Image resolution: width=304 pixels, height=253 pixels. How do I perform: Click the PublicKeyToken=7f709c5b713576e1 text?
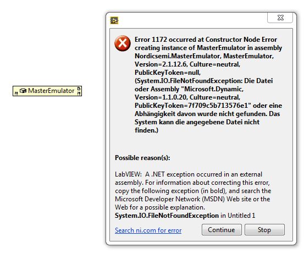pyautogui.click(x=191, y=106)
